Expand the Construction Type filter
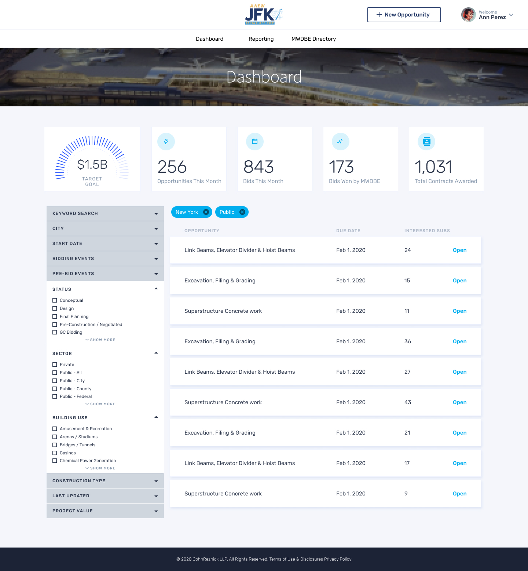Viewport: 528px width, 571px height. point(105,481)
